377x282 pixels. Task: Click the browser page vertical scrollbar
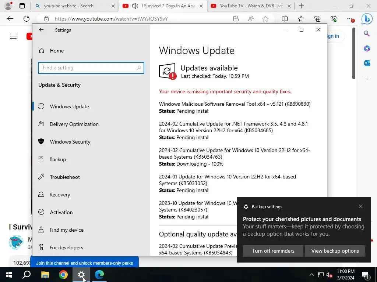coord(353,54)
